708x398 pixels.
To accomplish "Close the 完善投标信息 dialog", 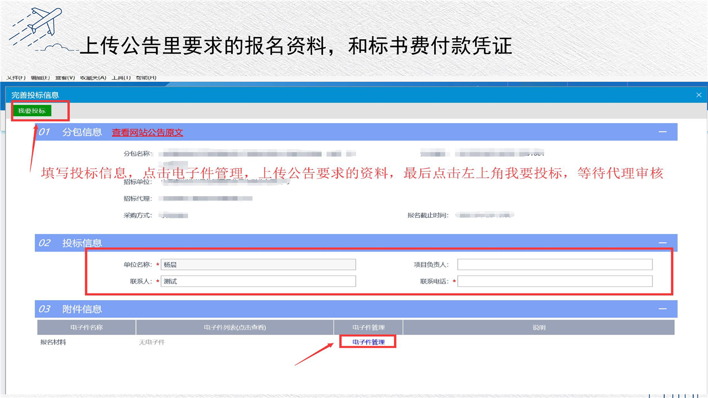I will 699,95.
